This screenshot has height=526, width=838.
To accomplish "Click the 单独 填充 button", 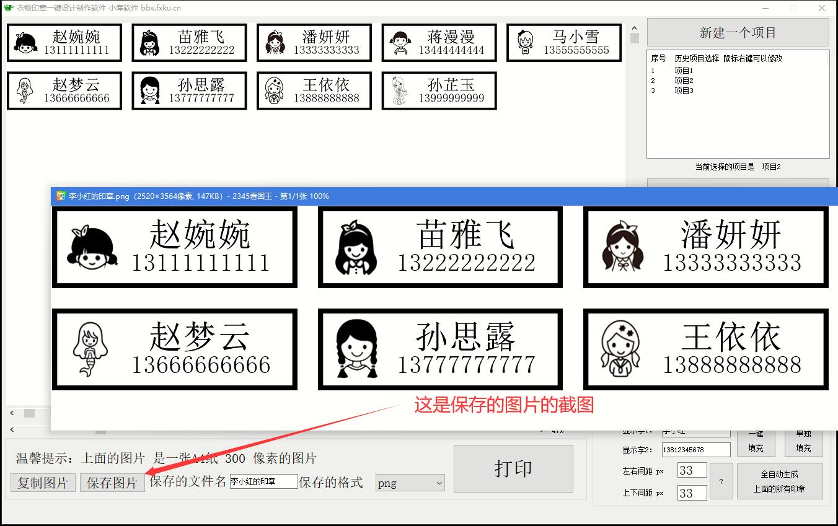I will [803, 441].
